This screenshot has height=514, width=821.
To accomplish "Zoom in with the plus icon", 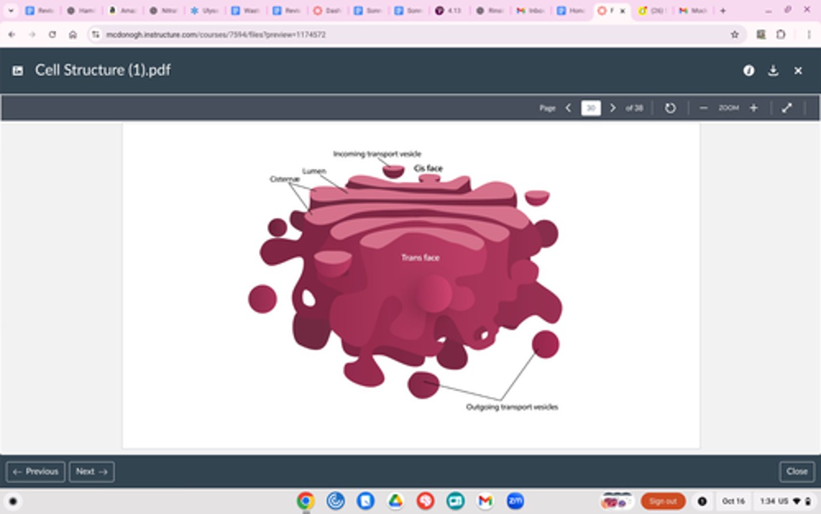I will 754,108.
